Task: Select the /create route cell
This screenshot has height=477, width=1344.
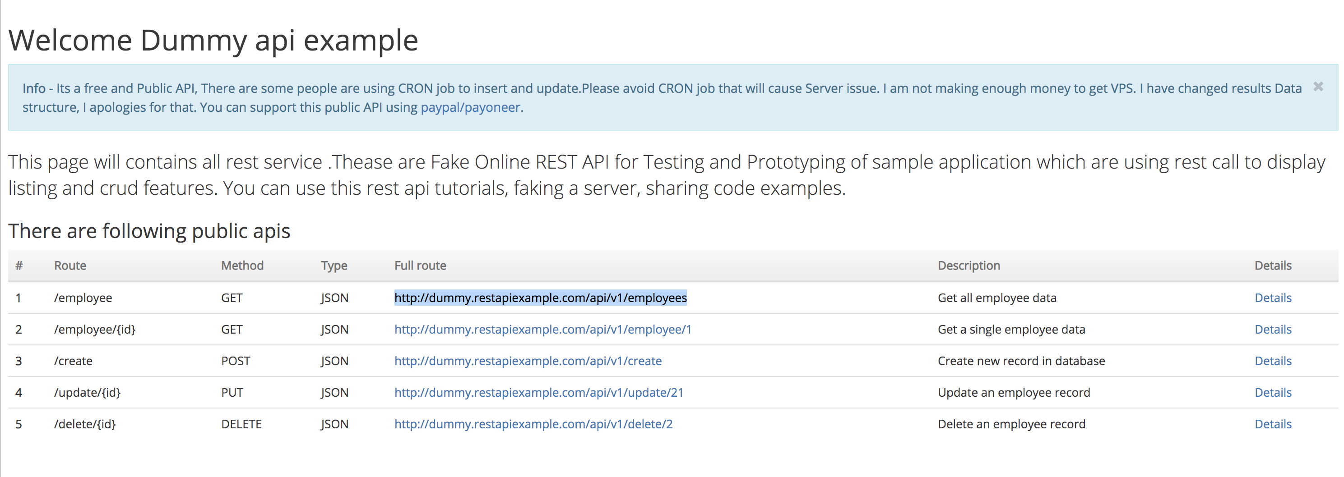Action: [73, 361]
